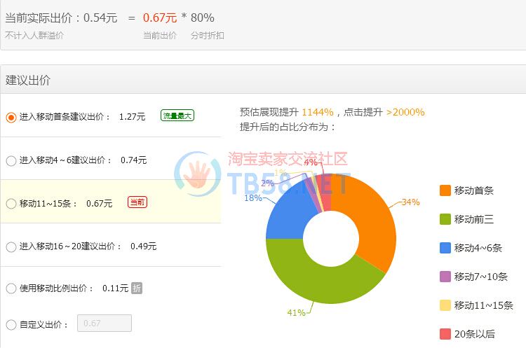Choose 使用移动比例出价 radio button
Image resolution: width=526 pixels, height=348 pixels.
pos(11,288)
